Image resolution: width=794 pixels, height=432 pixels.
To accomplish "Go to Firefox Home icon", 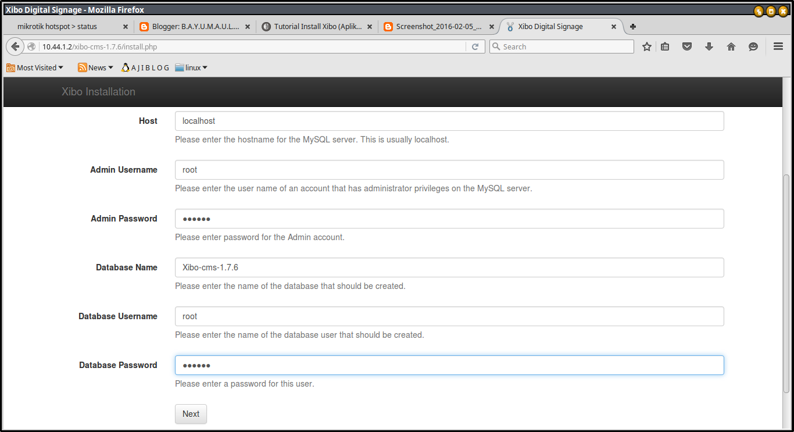I will 731,47.
